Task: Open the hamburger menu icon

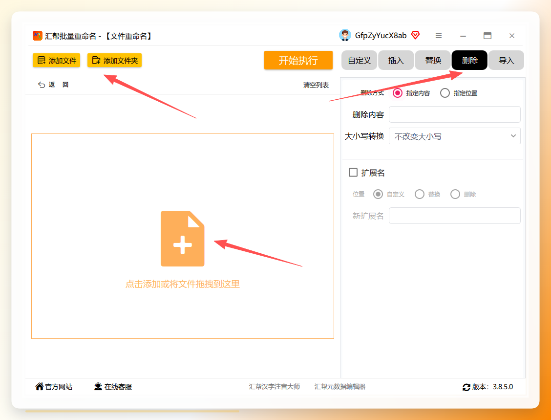Action: 439,36
